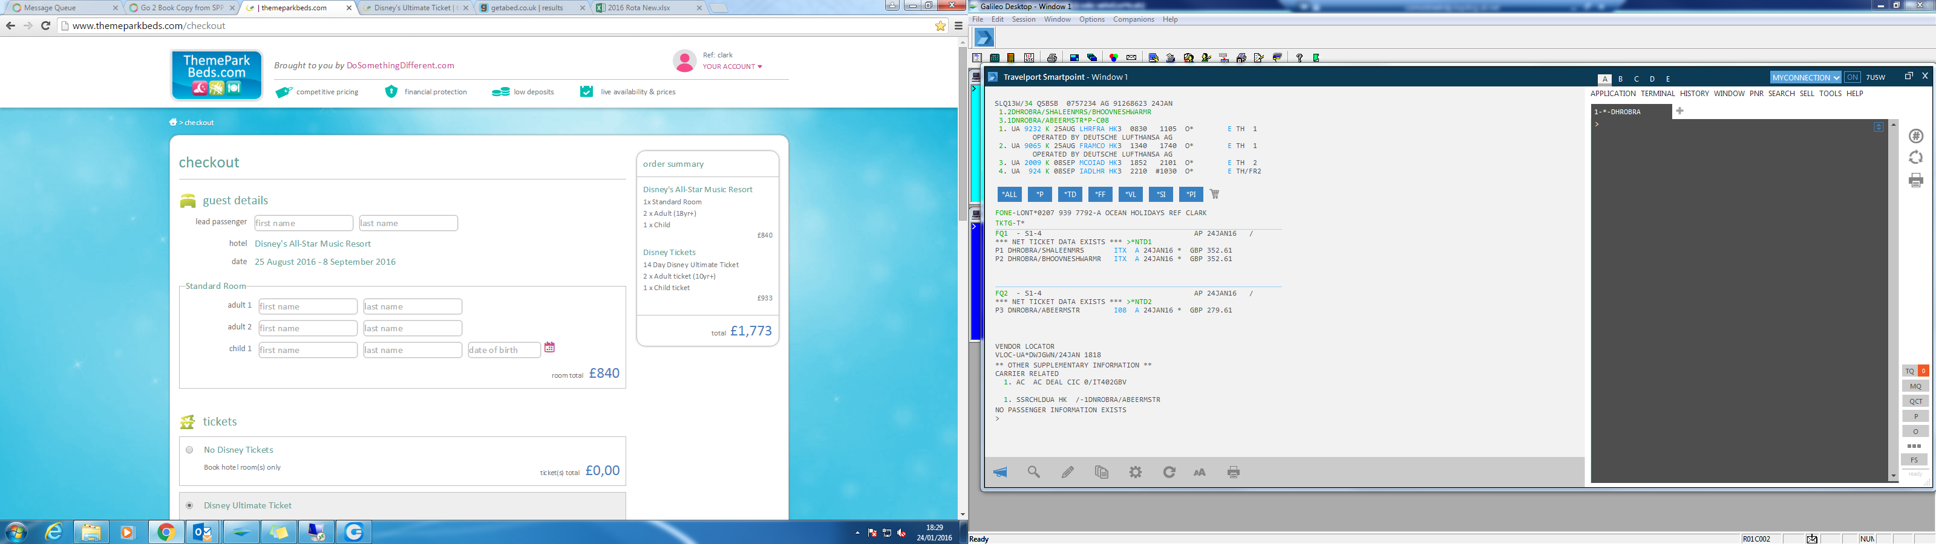The image size is (1936, 544).
Task: Select the No Disney Tickets radio option
Action: (189, 450)
